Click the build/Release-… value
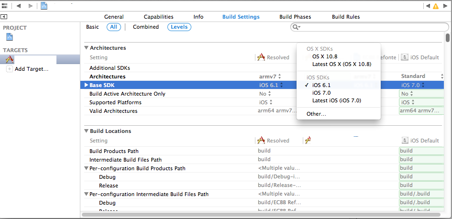Screen dimensions: 452x219 pyautogui.click(x=279, y=185)
